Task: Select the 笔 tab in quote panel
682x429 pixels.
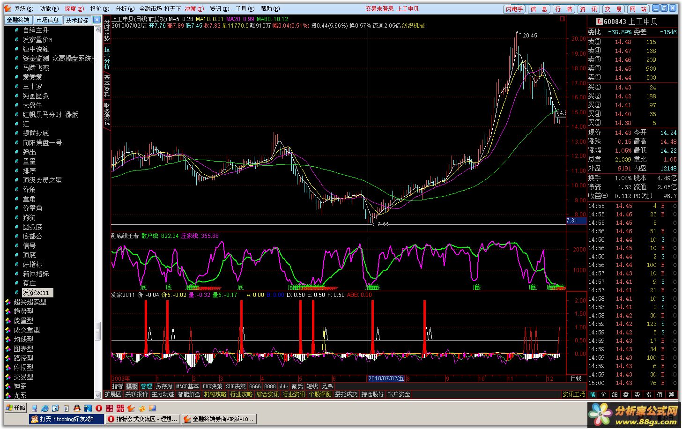Action: point(592,395)
